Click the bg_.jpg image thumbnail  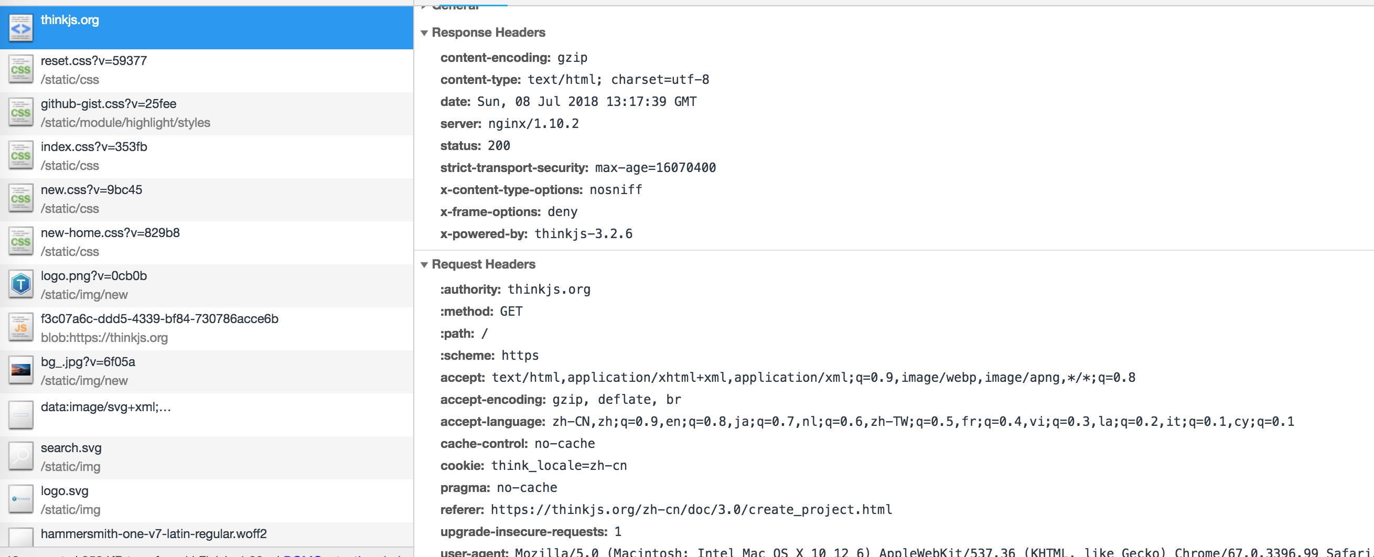[21, 371]
